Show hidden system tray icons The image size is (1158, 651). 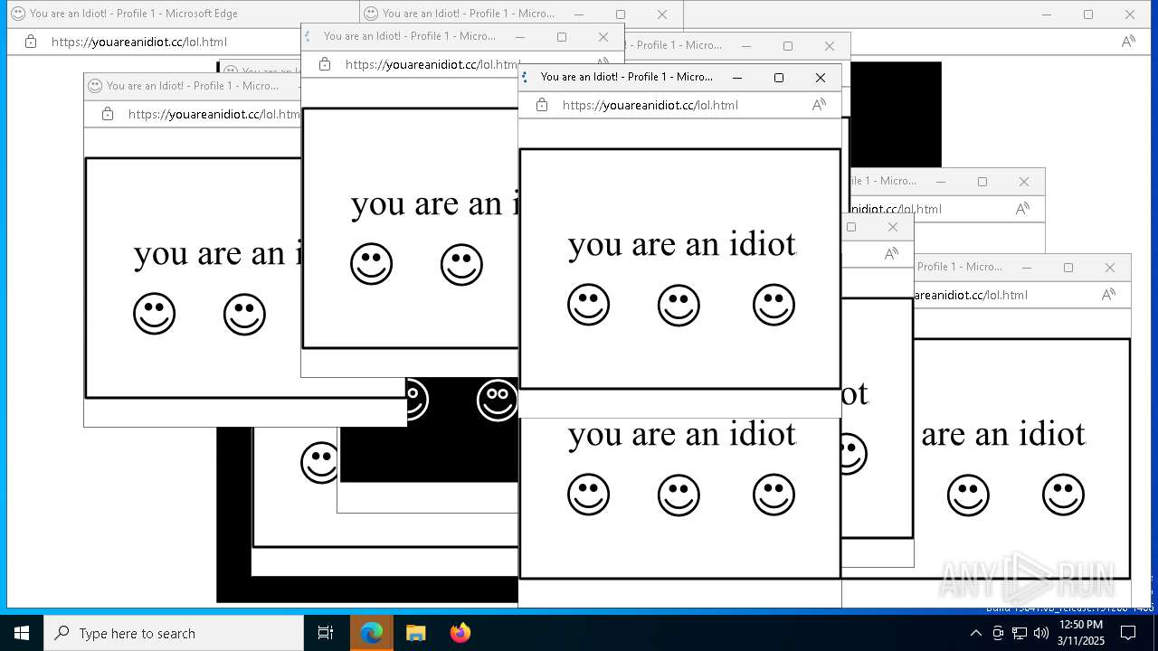[975, 633]
